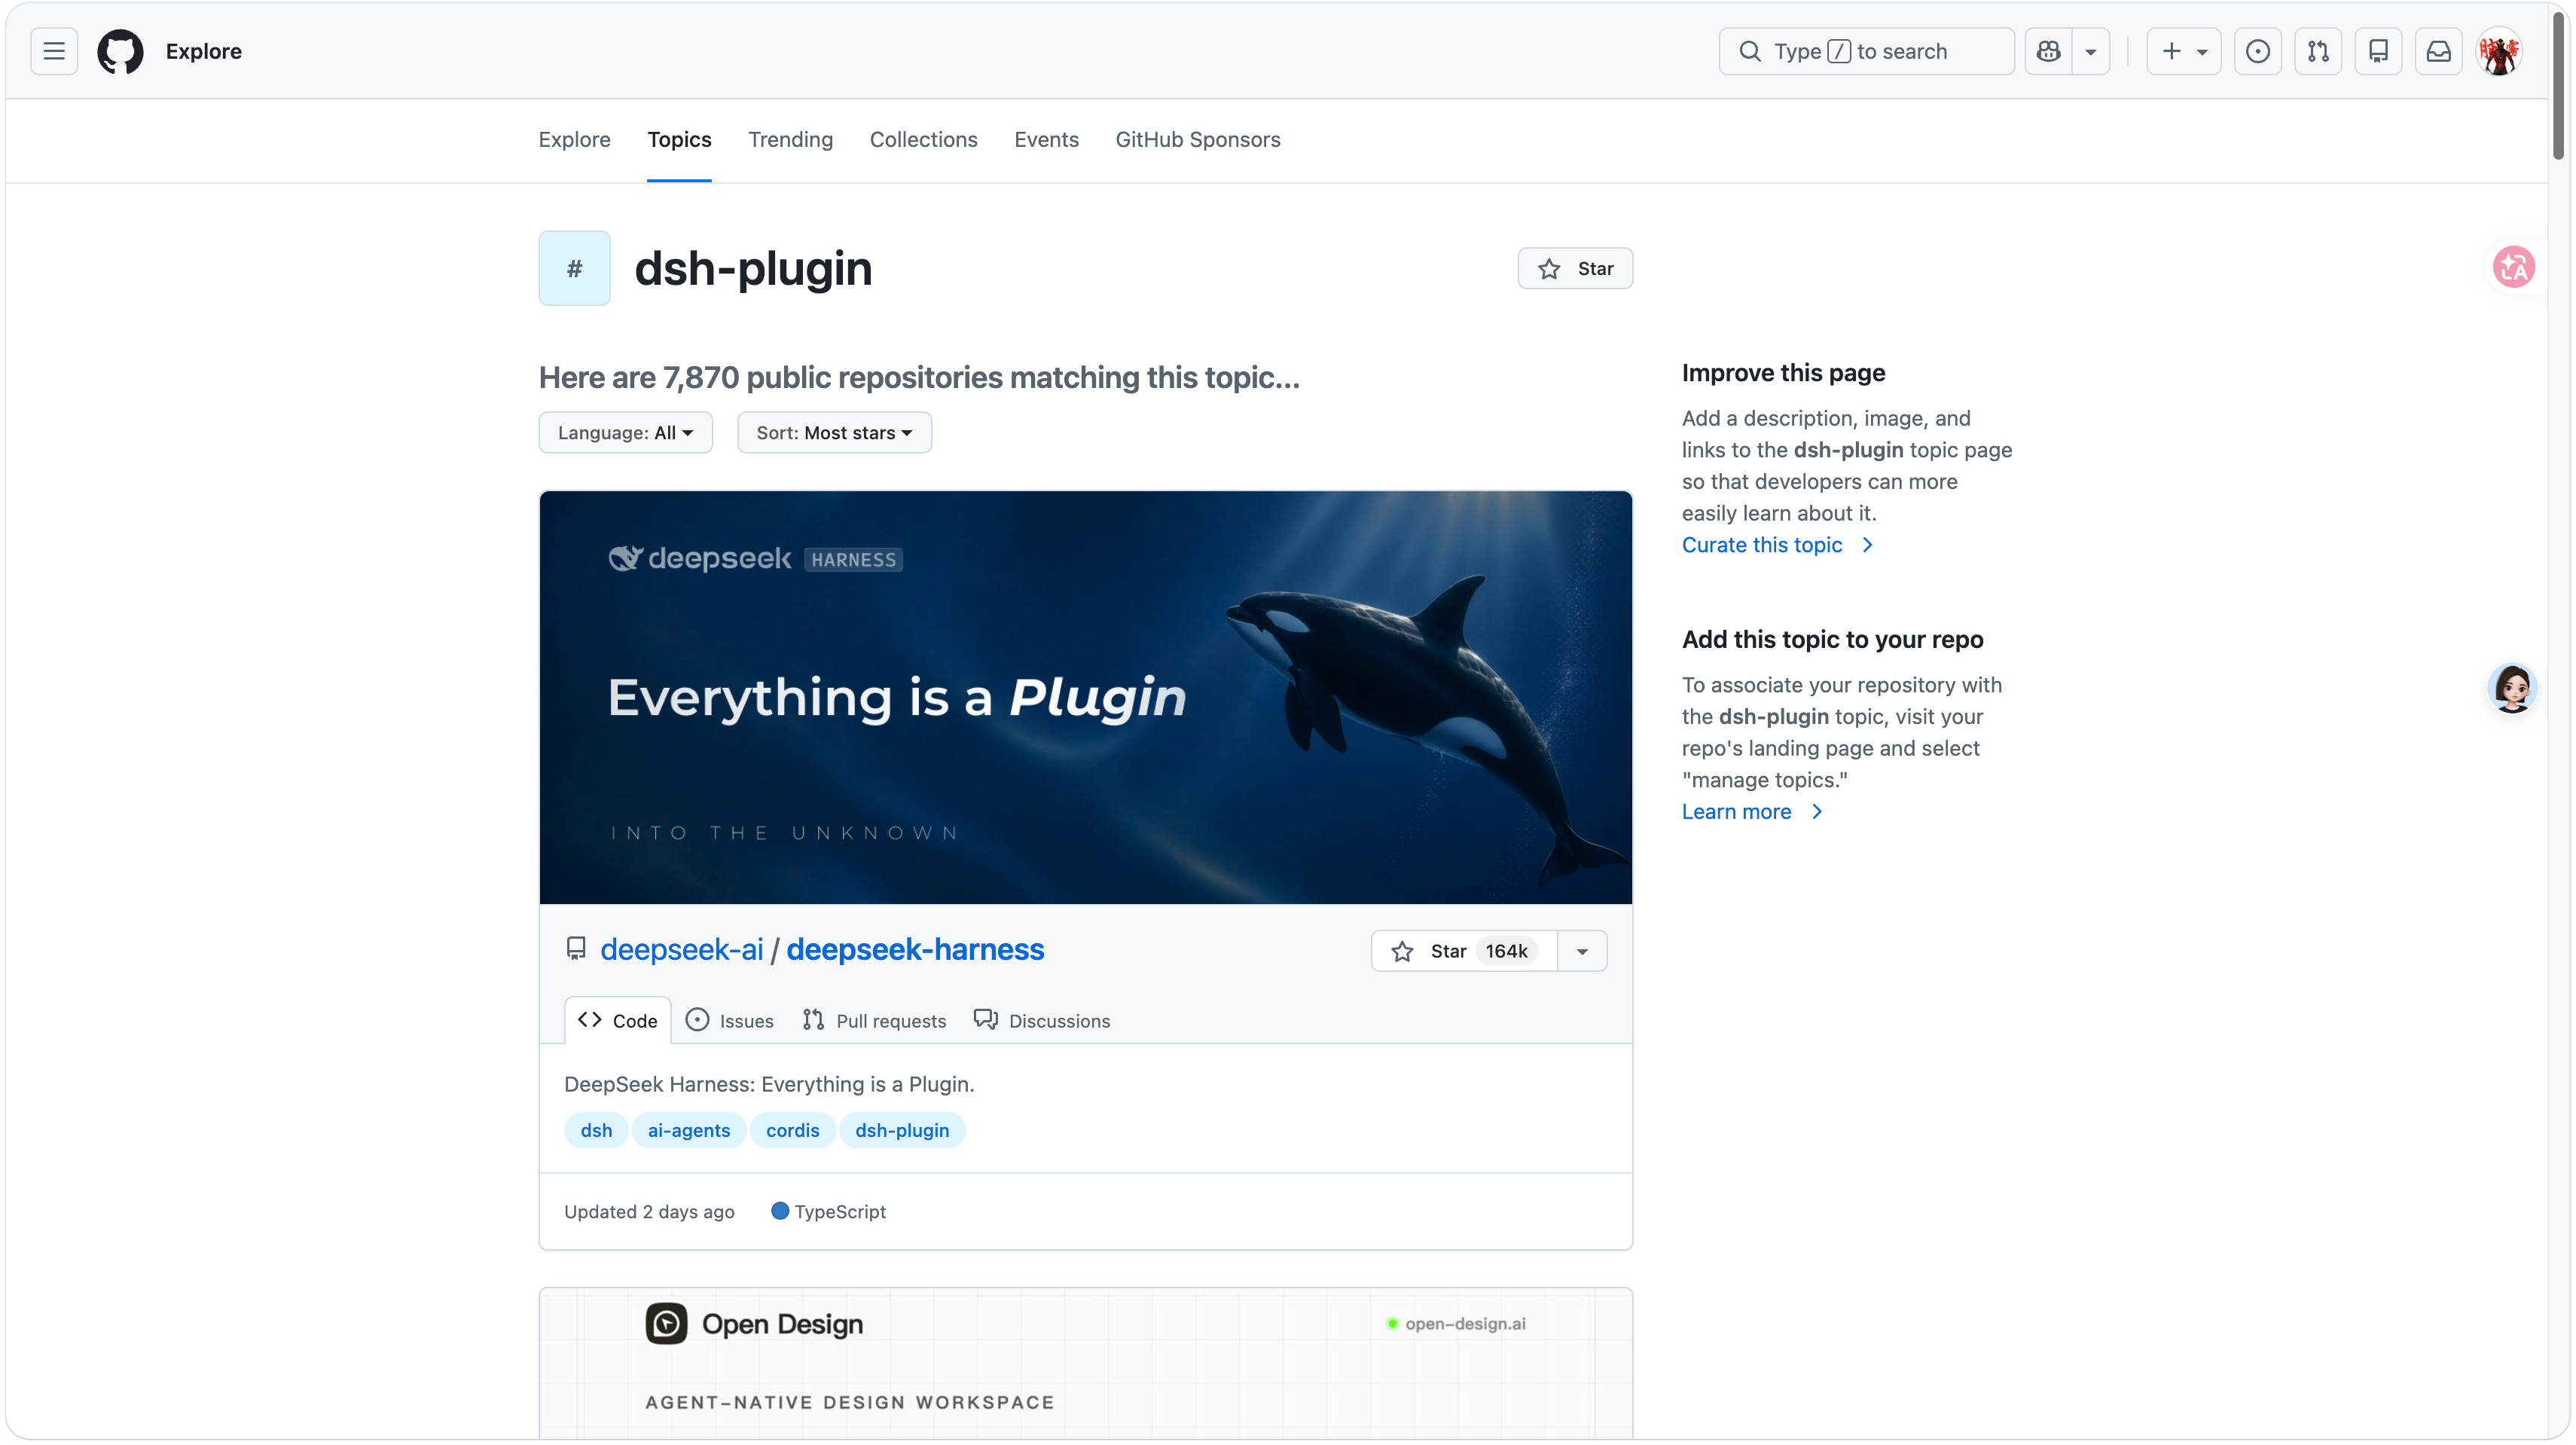Click the dsh-plugin page title
This screenshot has width=2576, height=1445.
(753, 269)
